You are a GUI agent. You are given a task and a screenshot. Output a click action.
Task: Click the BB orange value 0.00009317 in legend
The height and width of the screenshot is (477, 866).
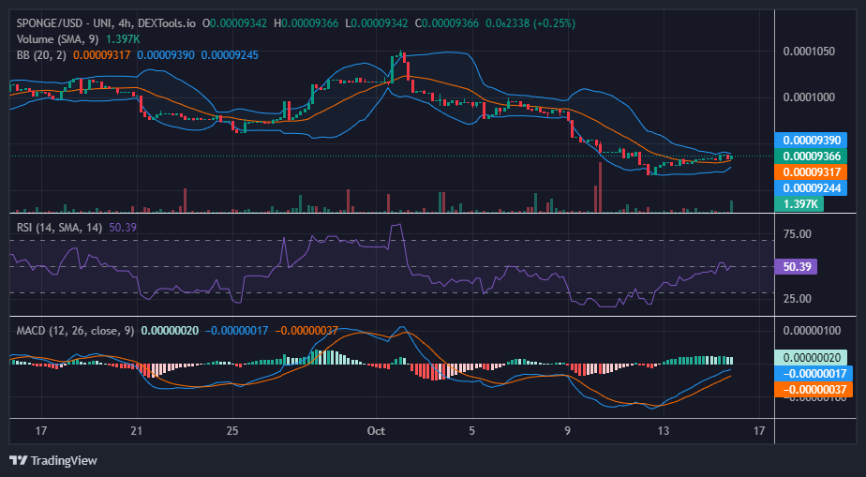click(101, 55)
